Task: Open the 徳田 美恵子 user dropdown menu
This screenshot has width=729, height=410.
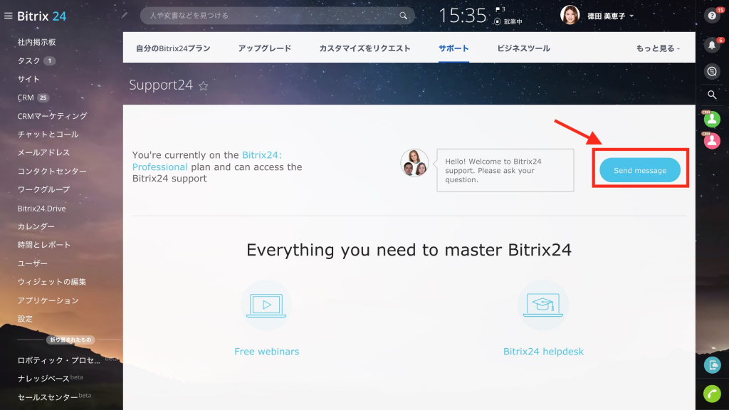Action: click(610, 16)
